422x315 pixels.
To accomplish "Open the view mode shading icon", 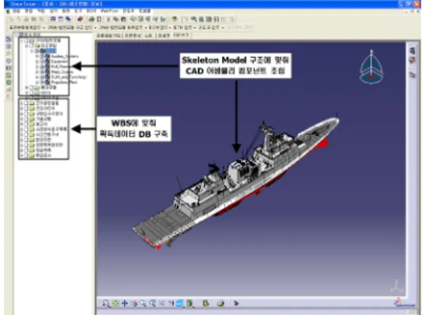I will 190,304.
